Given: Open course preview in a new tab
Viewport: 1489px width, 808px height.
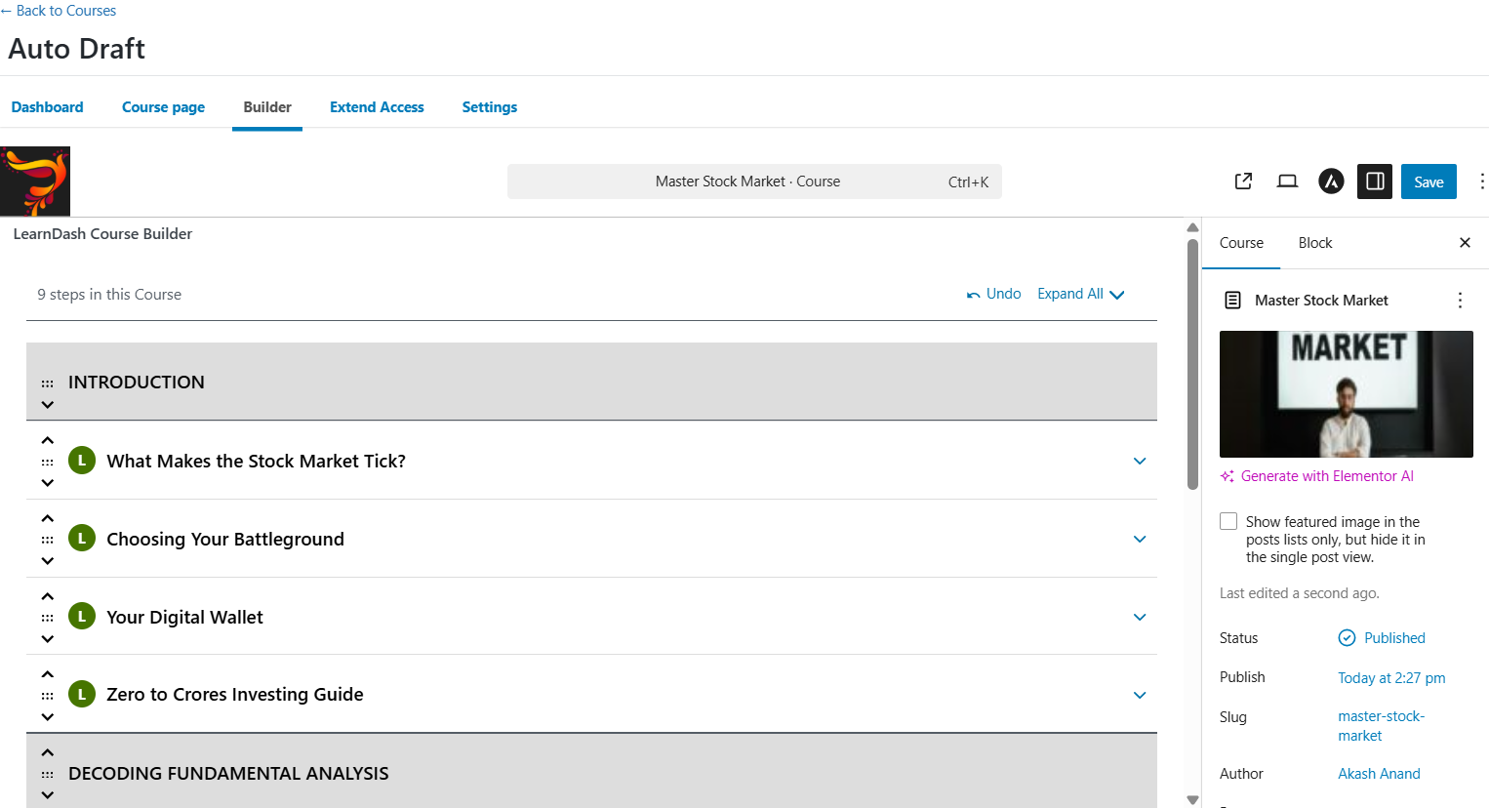Looking at the screenshot, I should [x=1242, y=181].
